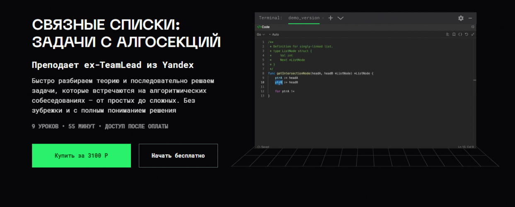
Task: Click the 'for ptrA !=' code line
Action: tap(285, 91)
